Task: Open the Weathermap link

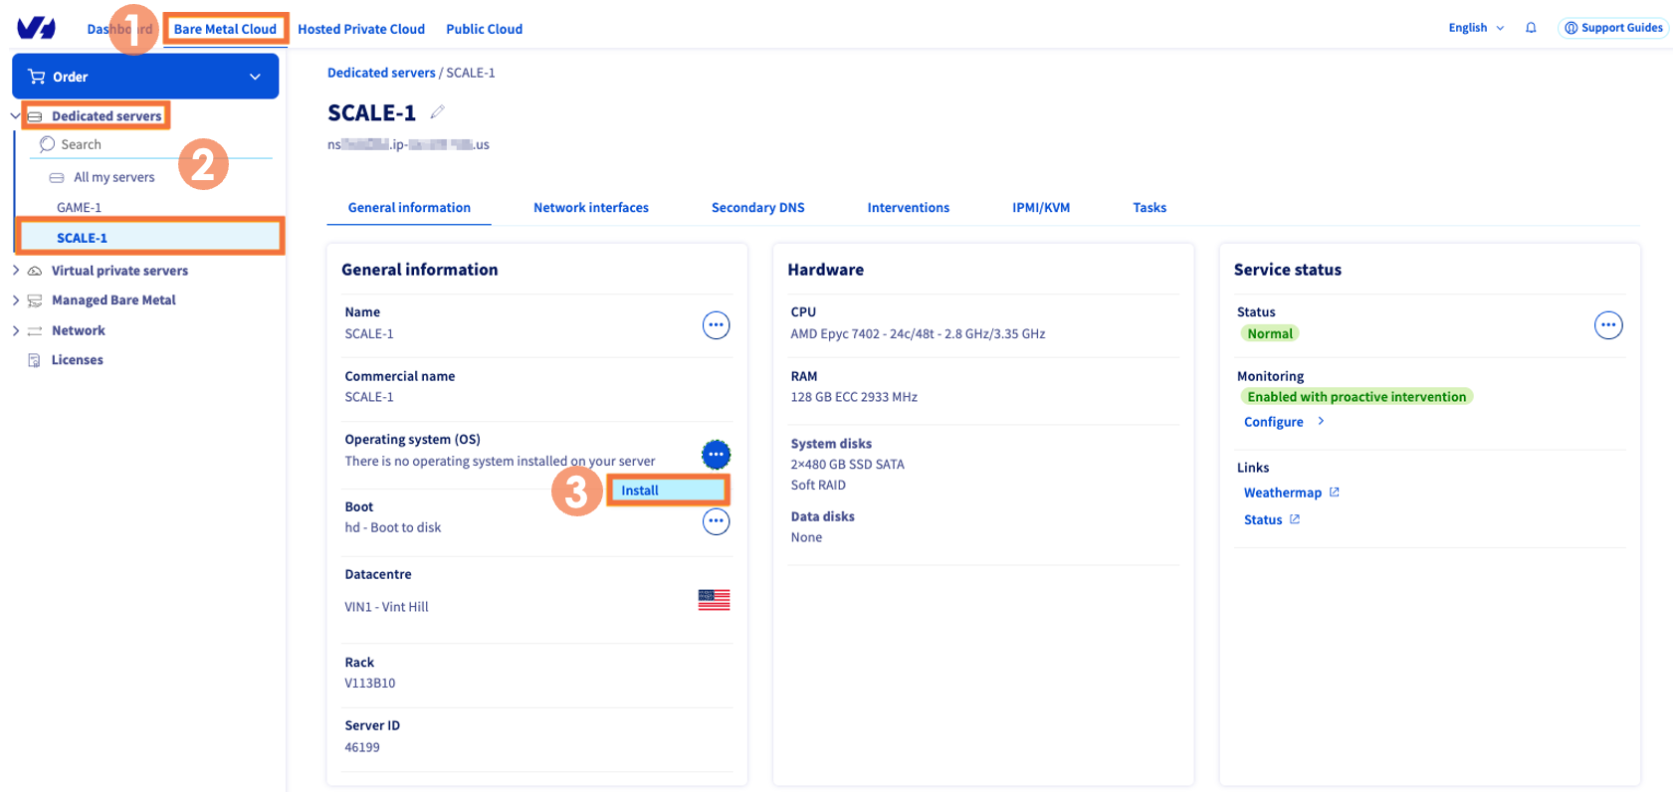Action: point(1283,493)
